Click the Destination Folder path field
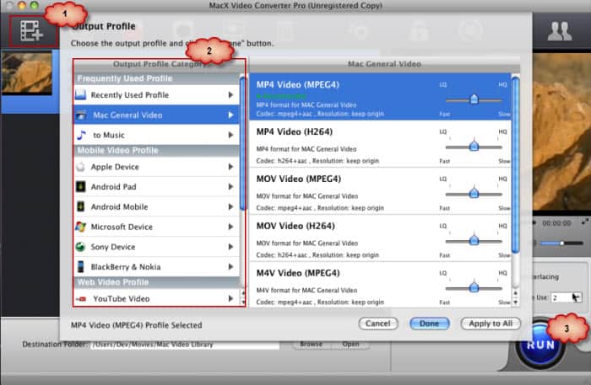 pos(185,345)
